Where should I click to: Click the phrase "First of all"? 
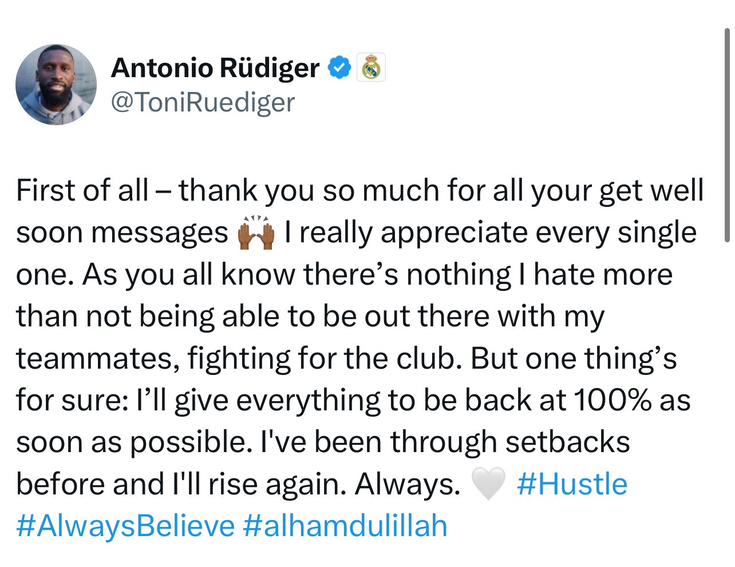tap(82, 190)
